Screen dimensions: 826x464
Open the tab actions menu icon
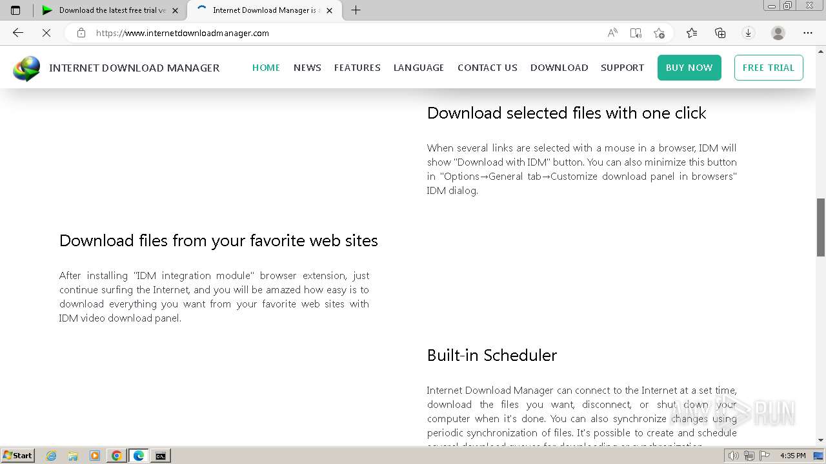coord(15,10)
